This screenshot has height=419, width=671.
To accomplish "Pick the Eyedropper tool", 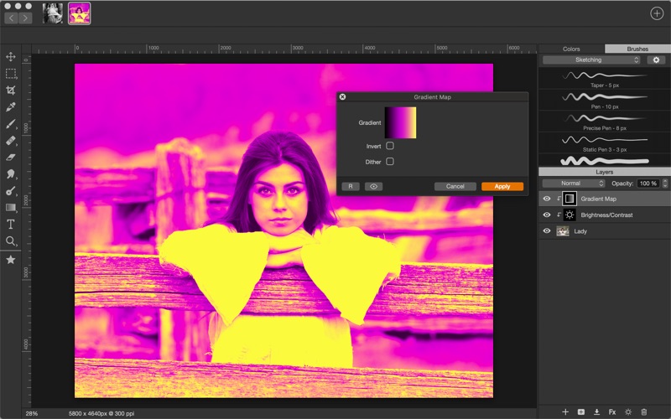I will 11,107.
